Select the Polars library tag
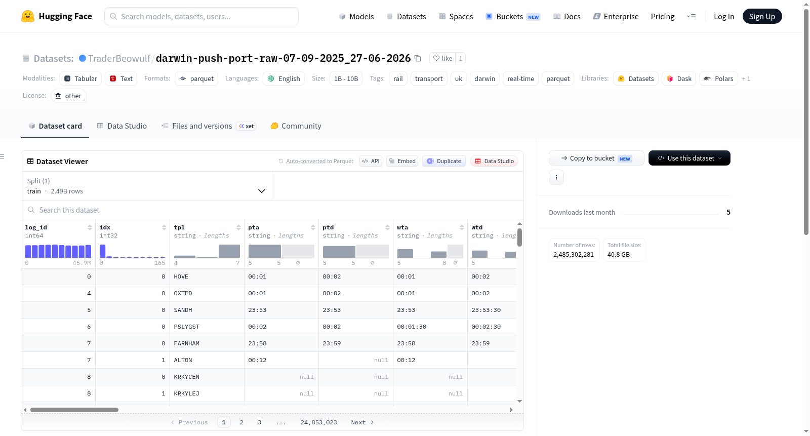Screen dimensions: 810x436 [x=718, y=78]
